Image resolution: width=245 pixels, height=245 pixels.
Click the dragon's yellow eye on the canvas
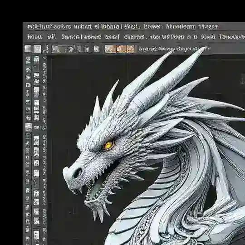tap(108, 145)
